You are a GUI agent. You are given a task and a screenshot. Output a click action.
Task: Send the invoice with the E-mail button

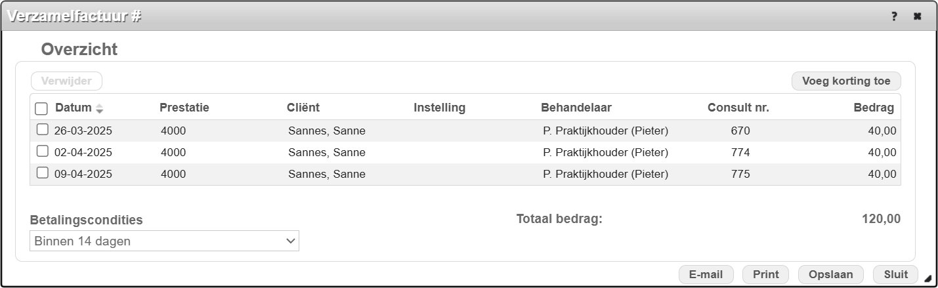tap(706, 275)
